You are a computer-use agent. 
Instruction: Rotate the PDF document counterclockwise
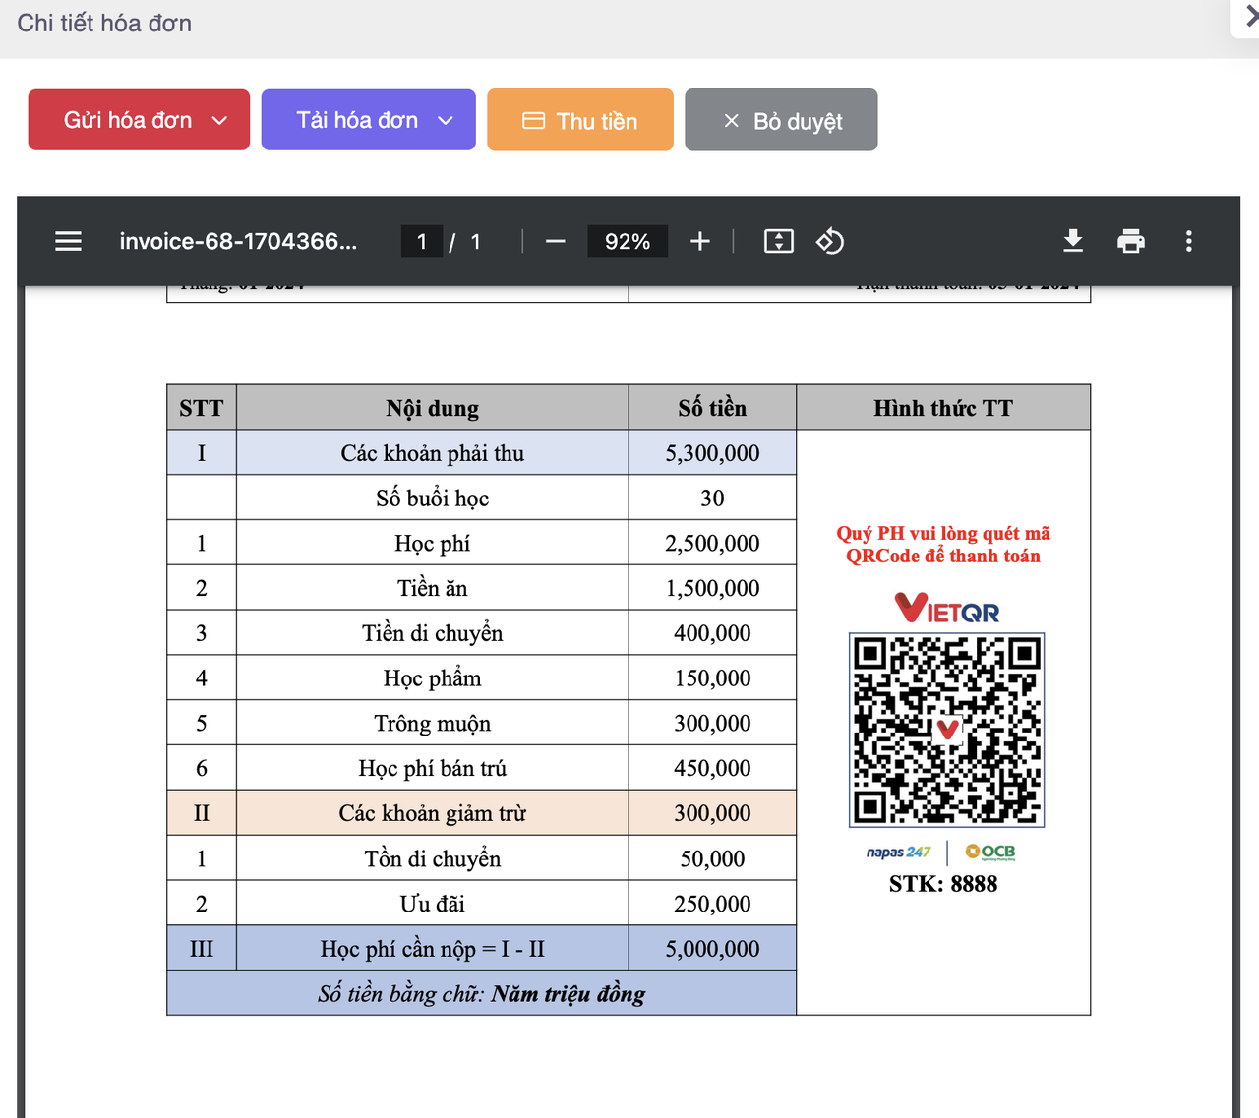pyautogui.click(x=830, y=241)
